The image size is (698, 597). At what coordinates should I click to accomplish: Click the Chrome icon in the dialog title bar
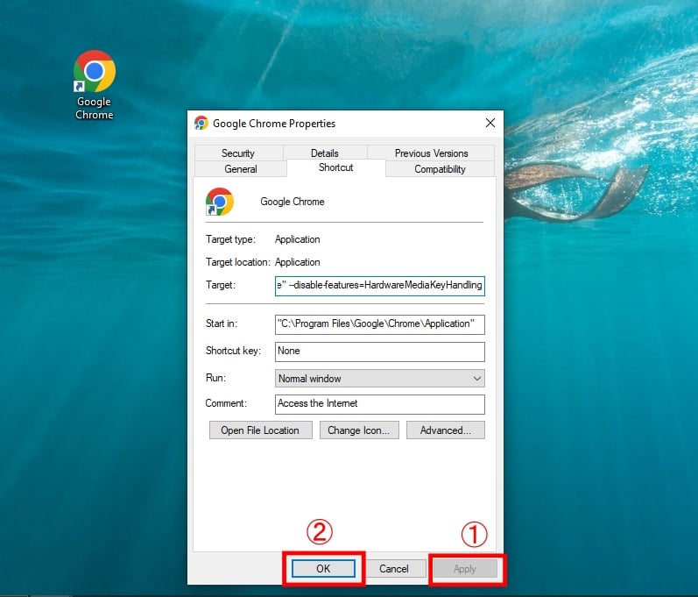point(201,123)
